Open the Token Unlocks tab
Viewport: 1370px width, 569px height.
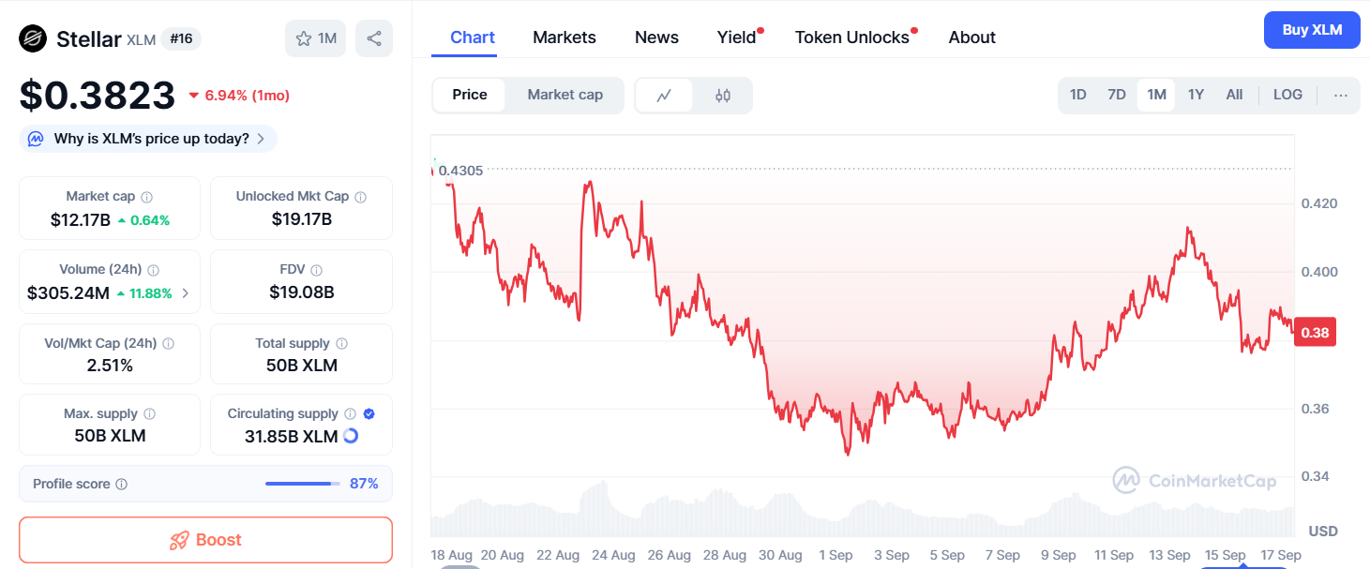pyautogui.click(x=852, y=37)
